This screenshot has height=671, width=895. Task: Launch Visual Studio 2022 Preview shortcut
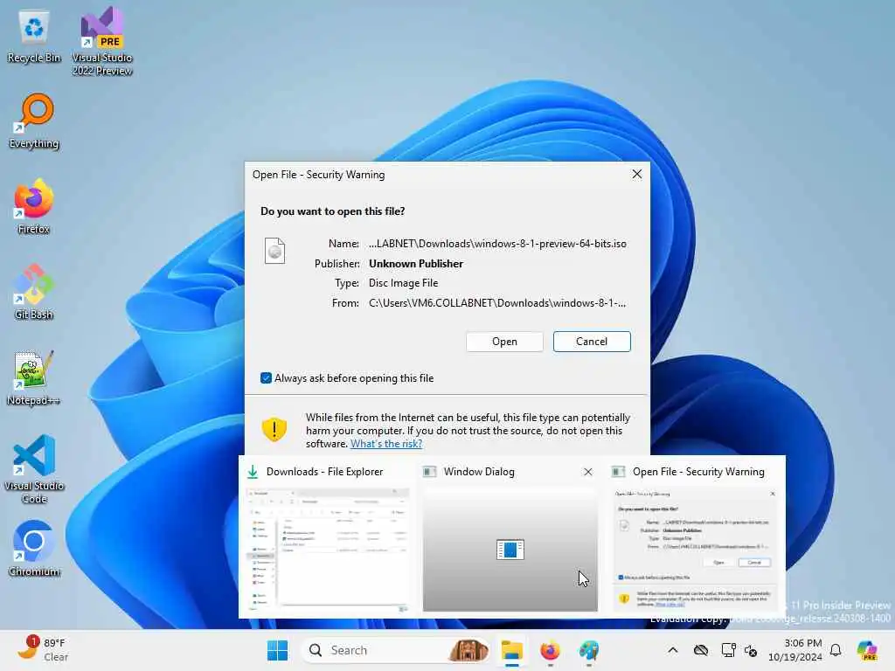point(101,41)
